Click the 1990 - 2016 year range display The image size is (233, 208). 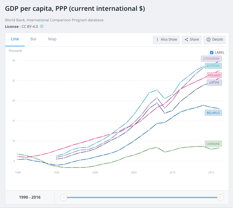30,197
